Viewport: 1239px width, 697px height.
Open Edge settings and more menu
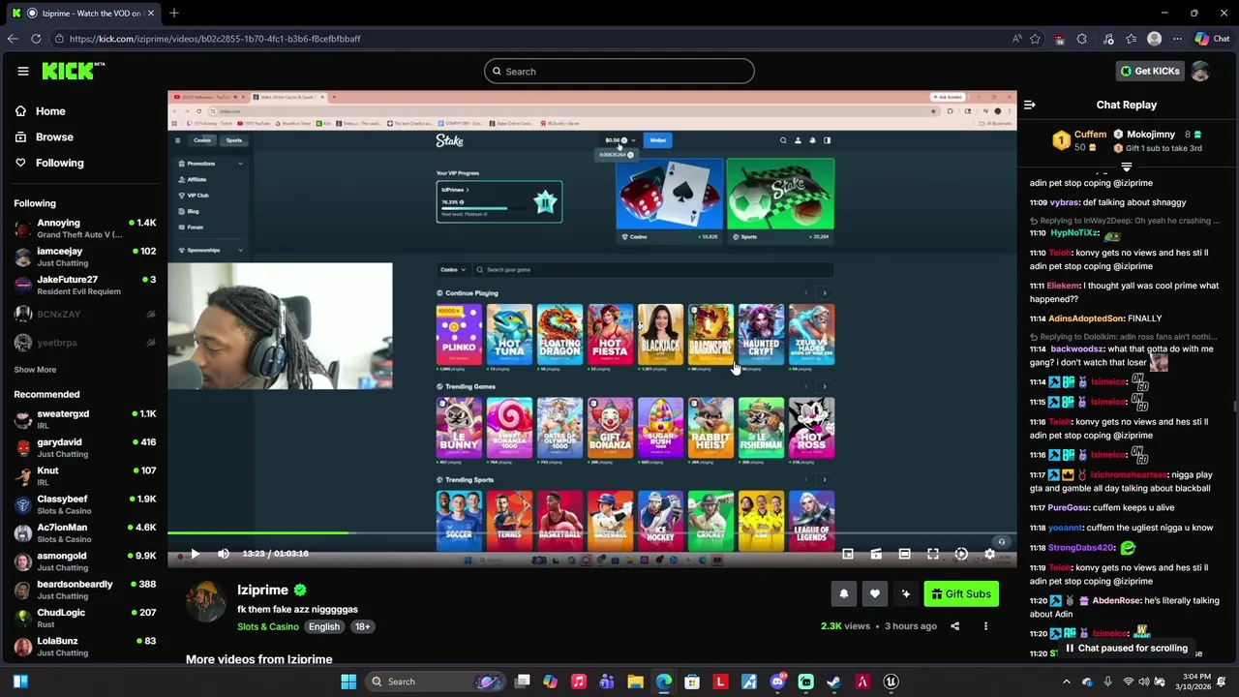click(1177, 39)
